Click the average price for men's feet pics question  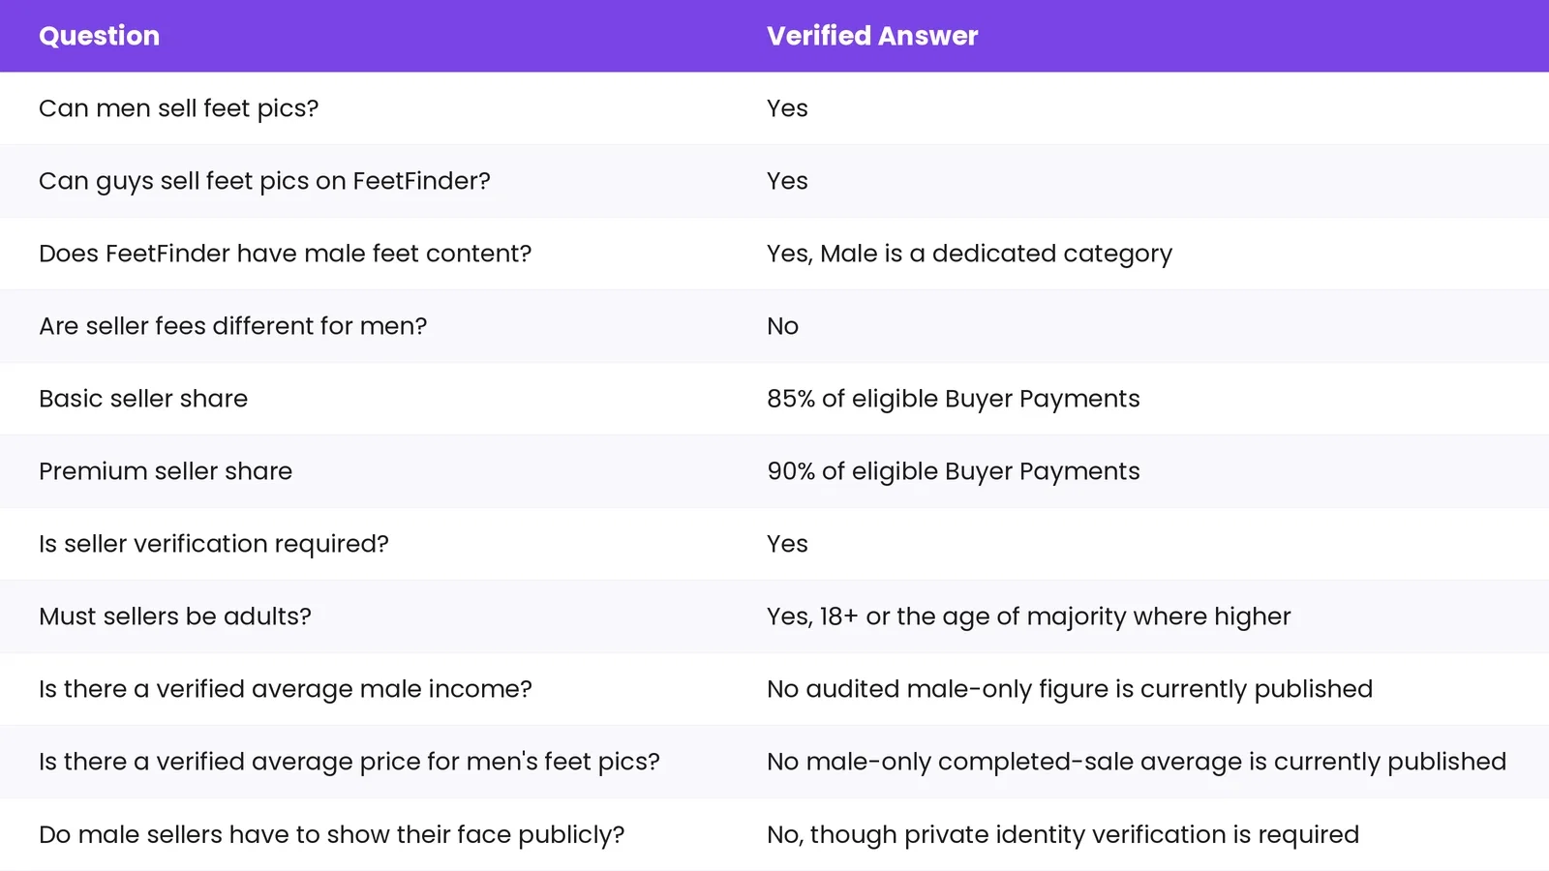349,762
